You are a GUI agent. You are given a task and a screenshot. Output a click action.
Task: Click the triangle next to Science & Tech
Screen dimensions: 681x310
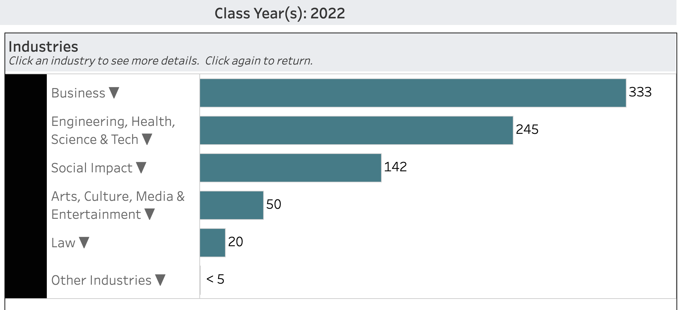click(x=147, y=139)
